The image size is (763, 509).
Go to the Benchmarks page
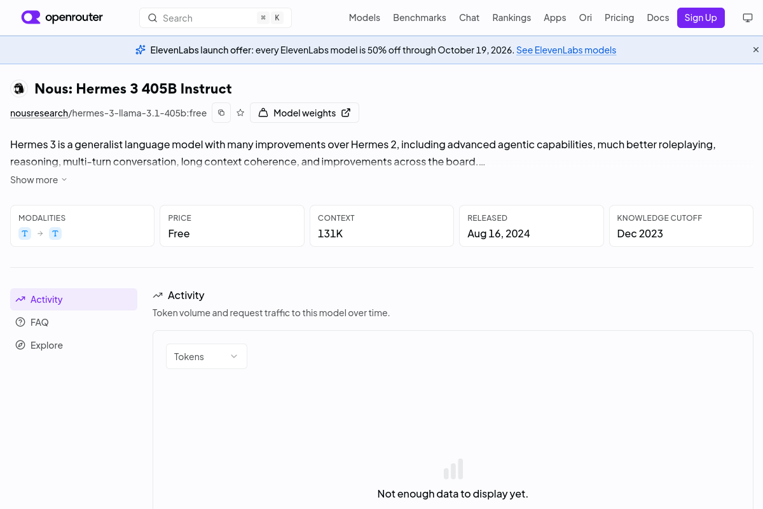(420, 18)
